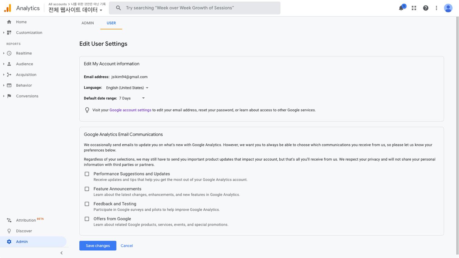Click the search magnifier icon
459x258 pixels.
point(119,8)
